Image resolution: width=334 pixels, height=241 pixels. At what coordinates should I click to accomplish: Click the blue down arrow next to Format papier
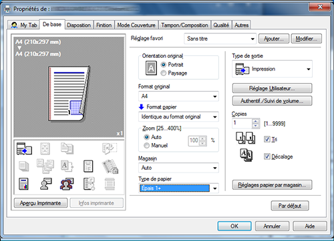click(x=141, y=107)
